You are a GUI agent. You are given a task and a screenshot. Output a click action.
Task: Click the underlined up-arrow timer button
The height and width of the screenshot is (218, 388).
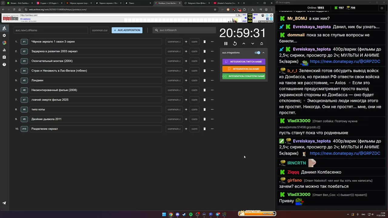[262, 44]
